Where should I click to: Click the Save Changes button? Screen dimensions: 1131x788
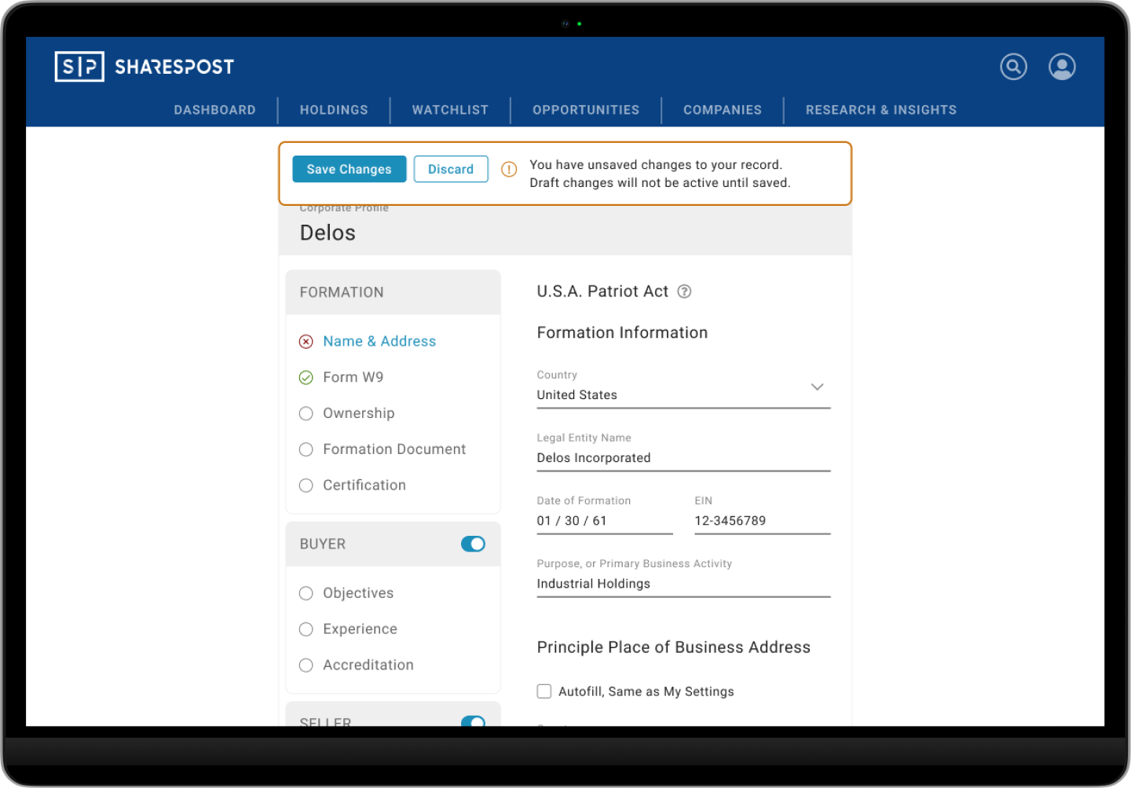pos(349,169)
